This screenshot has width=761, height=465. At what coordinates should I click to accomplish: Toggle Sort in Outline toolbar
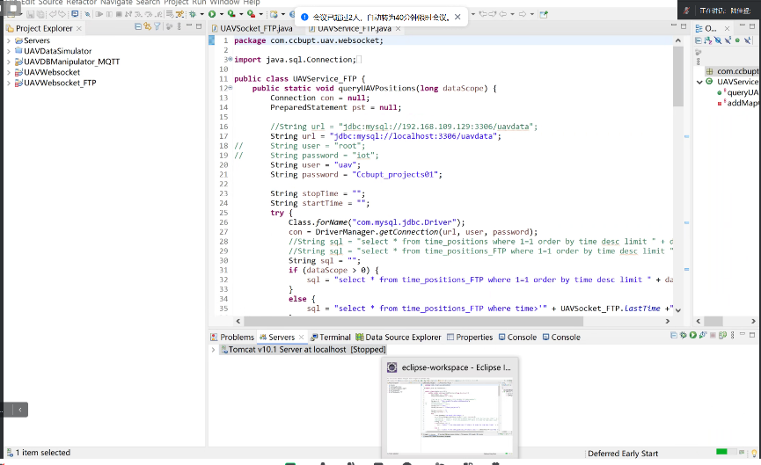coord(708,40)
